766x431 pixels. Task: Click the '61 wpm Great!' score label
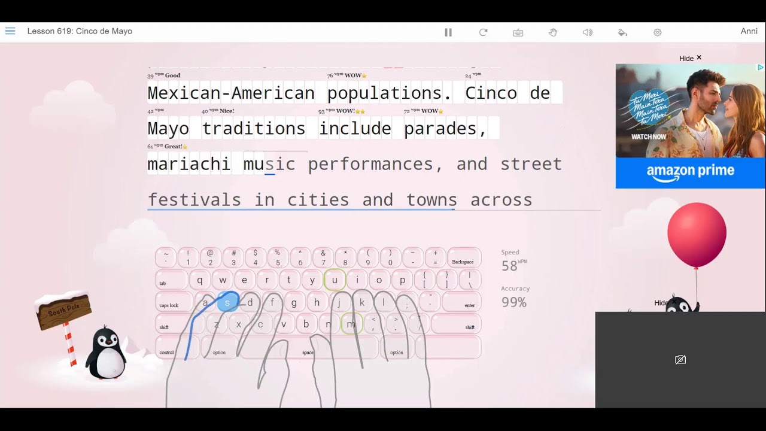168,146
